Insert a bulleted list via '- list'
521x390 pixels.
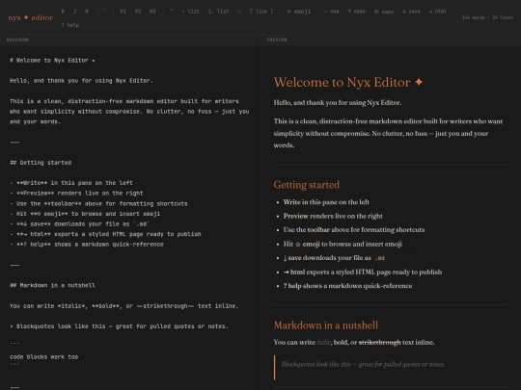click(x=191, y=12)
